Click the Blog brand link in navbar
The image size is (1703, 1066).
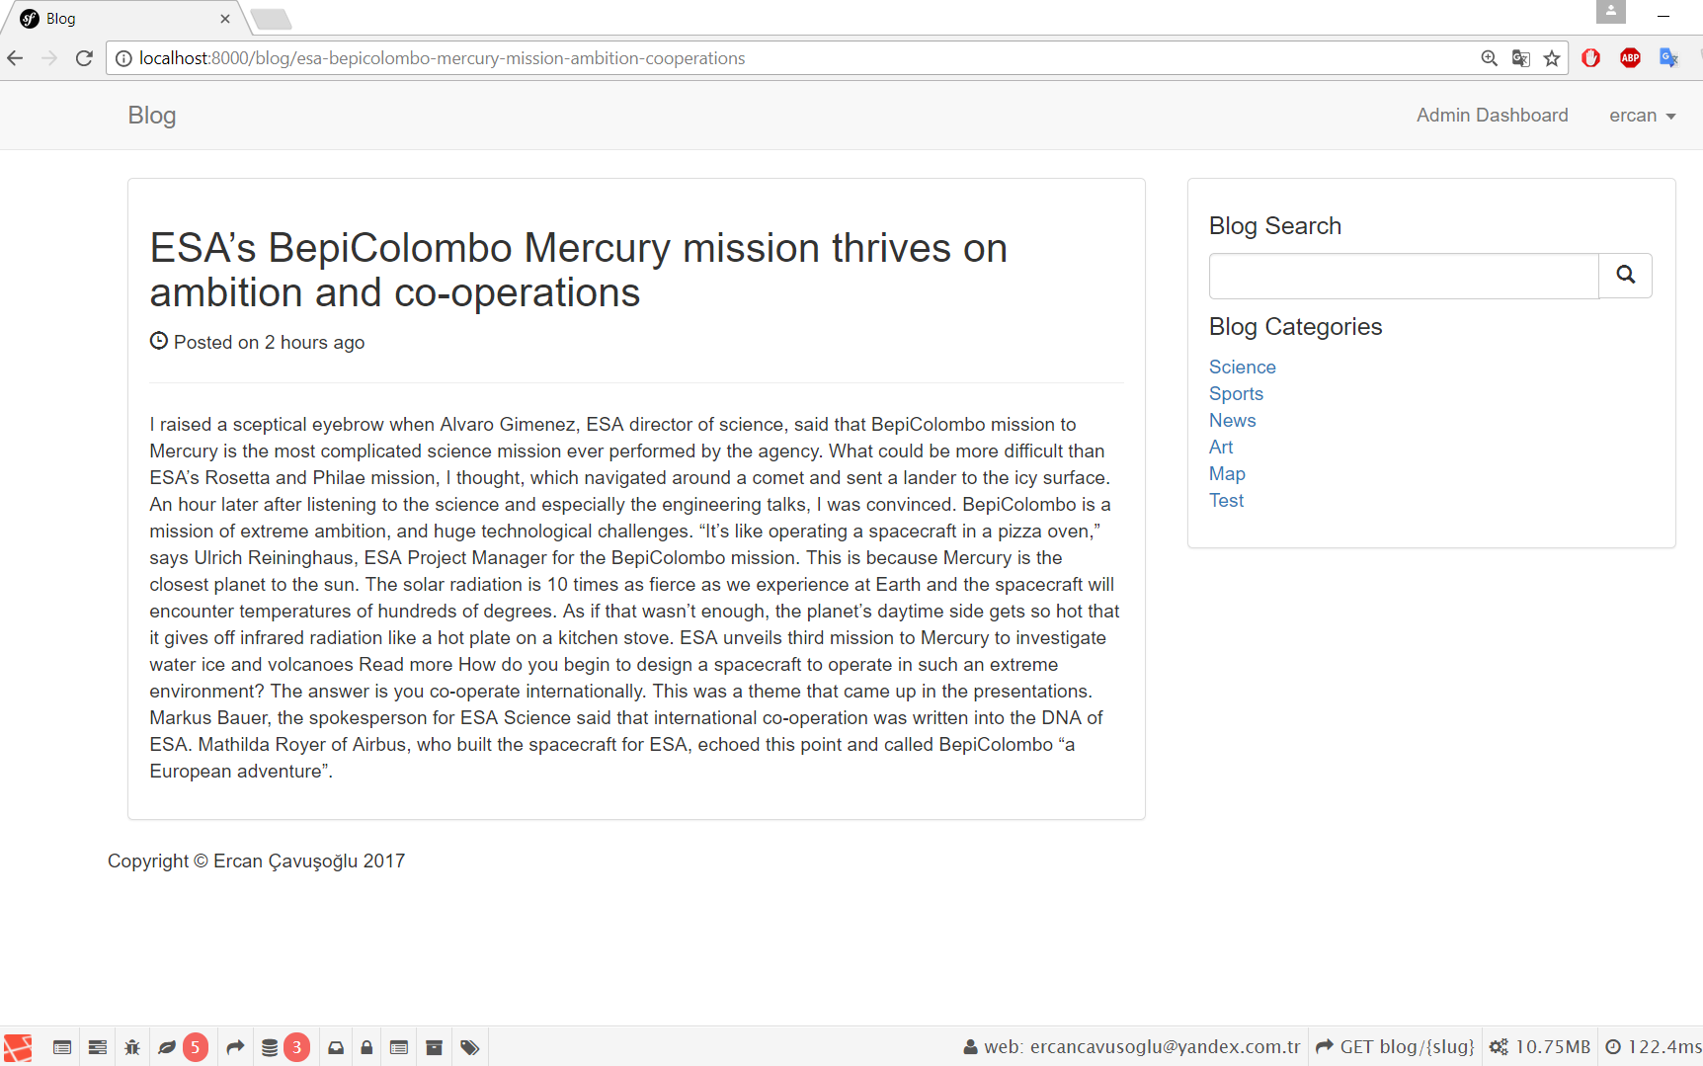pos(152,116)
